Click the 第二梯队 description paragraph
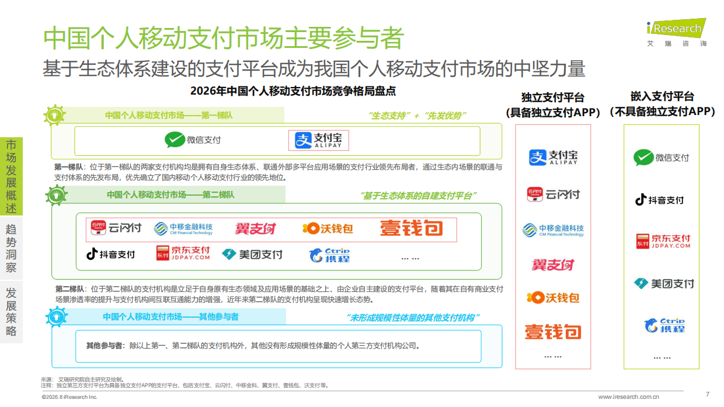 click(279, 294)
